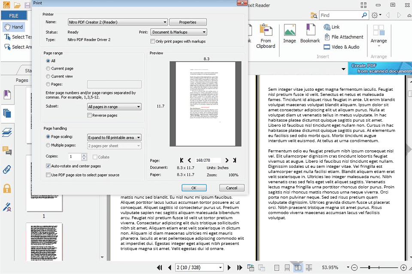The width and height of the screenshot is (412, 274).
Task: Select the Current page radio button
Action: tap(48, 68)
